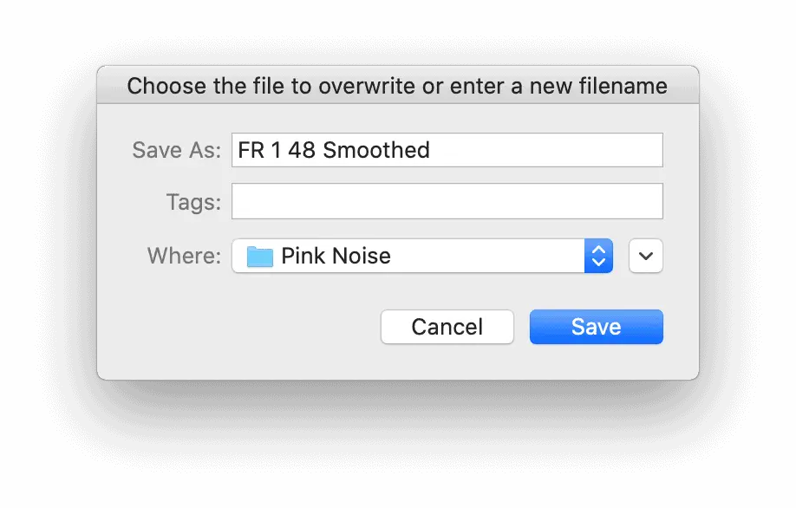Click the Save button

pos(596,327)
